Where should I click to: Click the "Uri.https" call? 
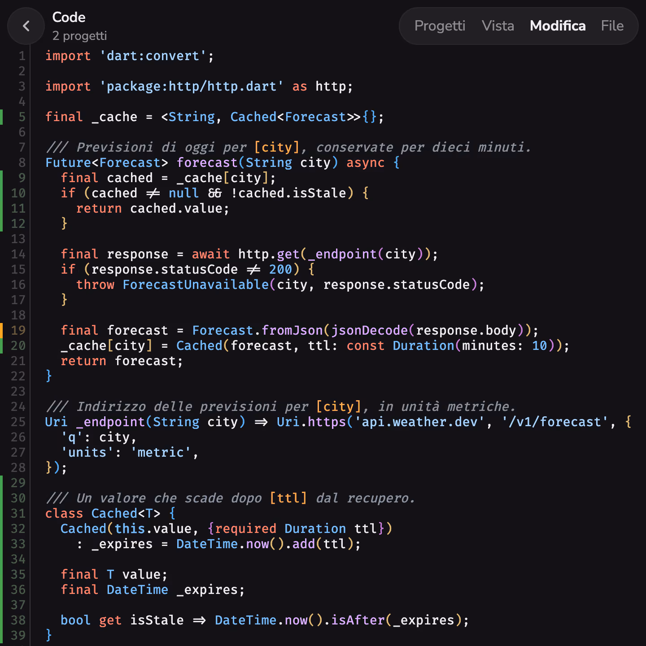coord(311,422)
